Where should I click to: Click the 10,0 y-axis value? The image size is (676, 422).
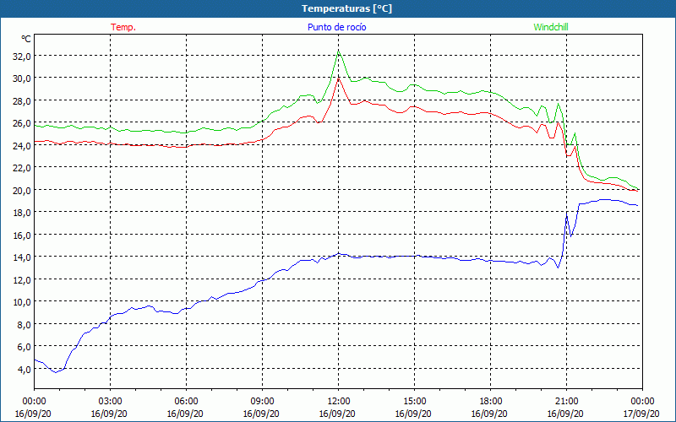coord(22,302)
